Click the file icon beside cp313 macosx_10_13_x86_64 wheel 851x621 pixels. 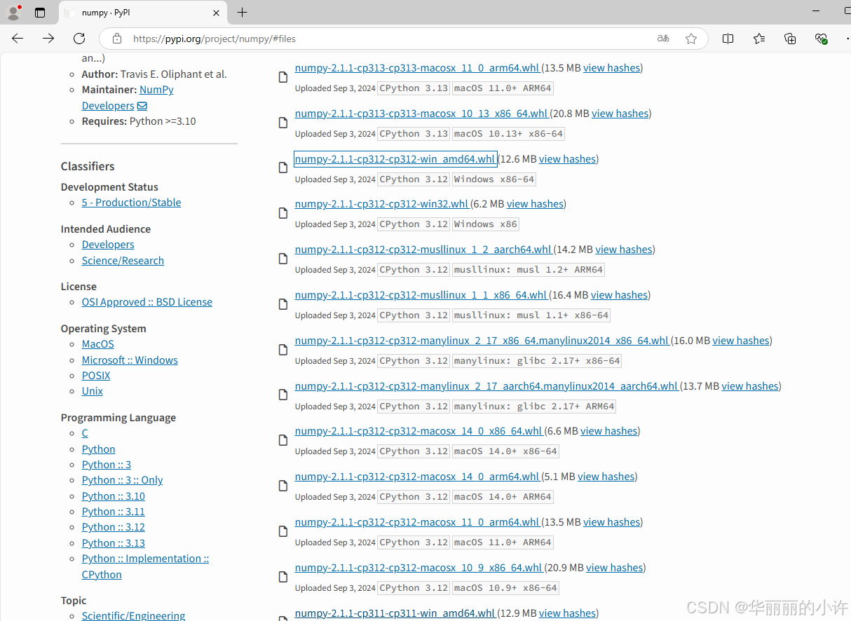coord(283,123)
